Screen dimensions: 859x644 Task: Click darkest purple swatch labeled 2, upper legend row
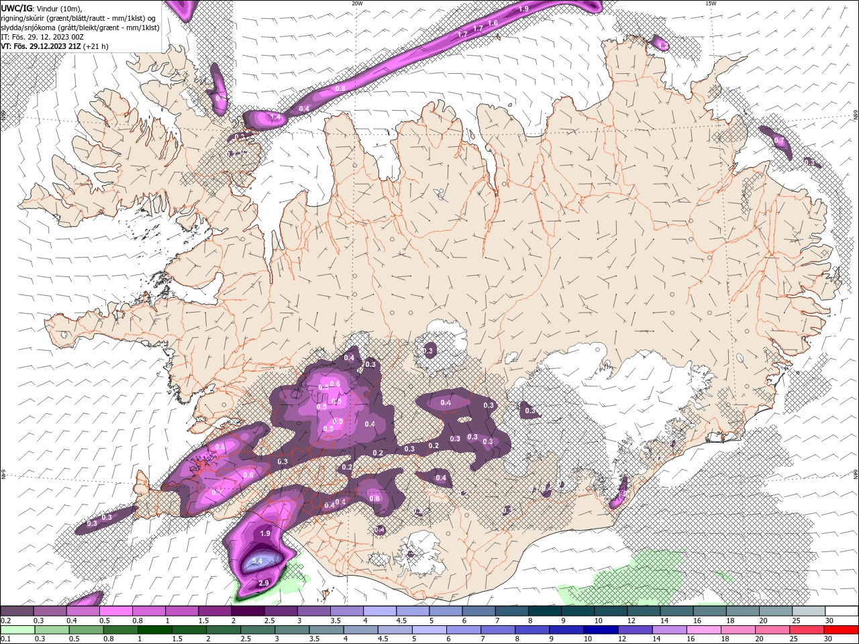click(248, 611)
